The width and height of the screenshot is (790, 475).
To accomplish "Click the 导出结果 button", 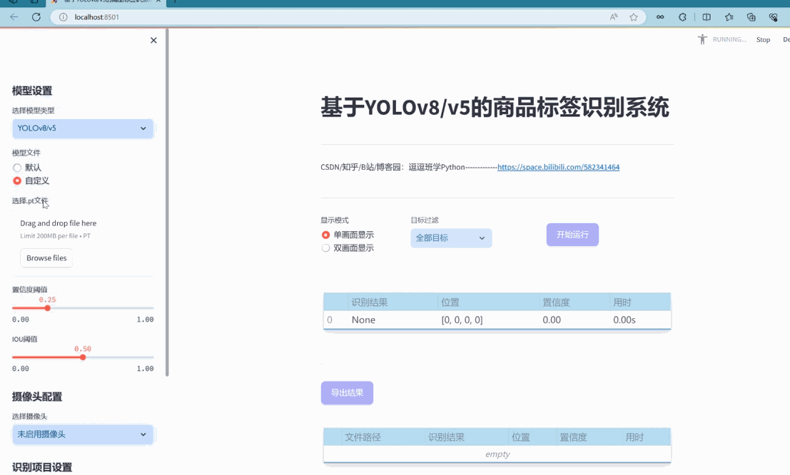I will [x=347, y=393].
